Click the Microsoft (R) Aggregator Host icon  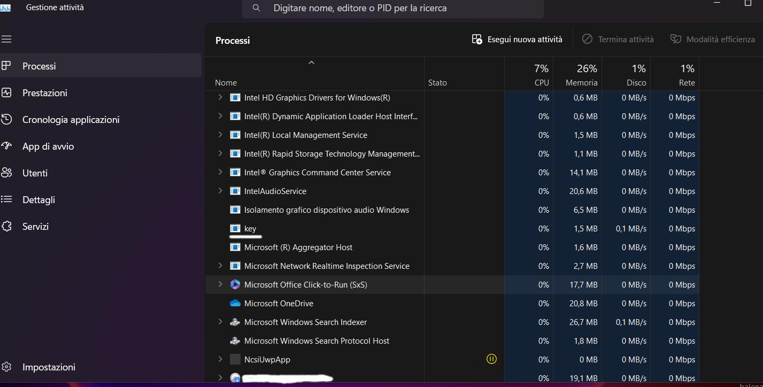pyautogui.click(x=235, y=247)
